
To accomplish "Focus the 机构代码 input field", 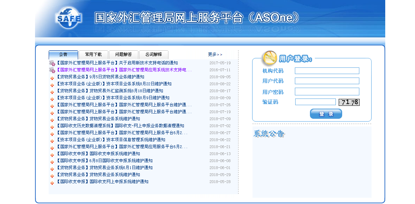I will [327, 71].
